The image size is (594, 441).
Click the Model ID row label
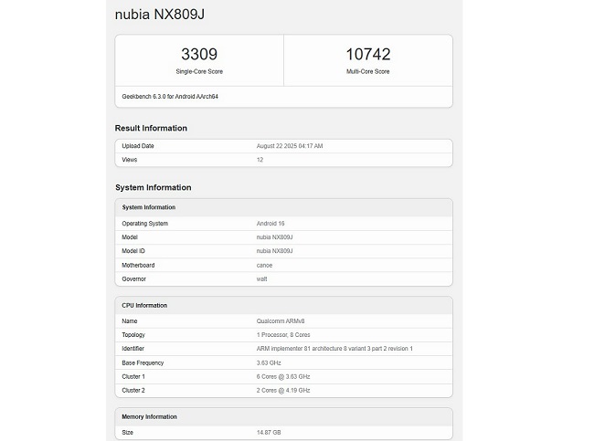(134, 250)
